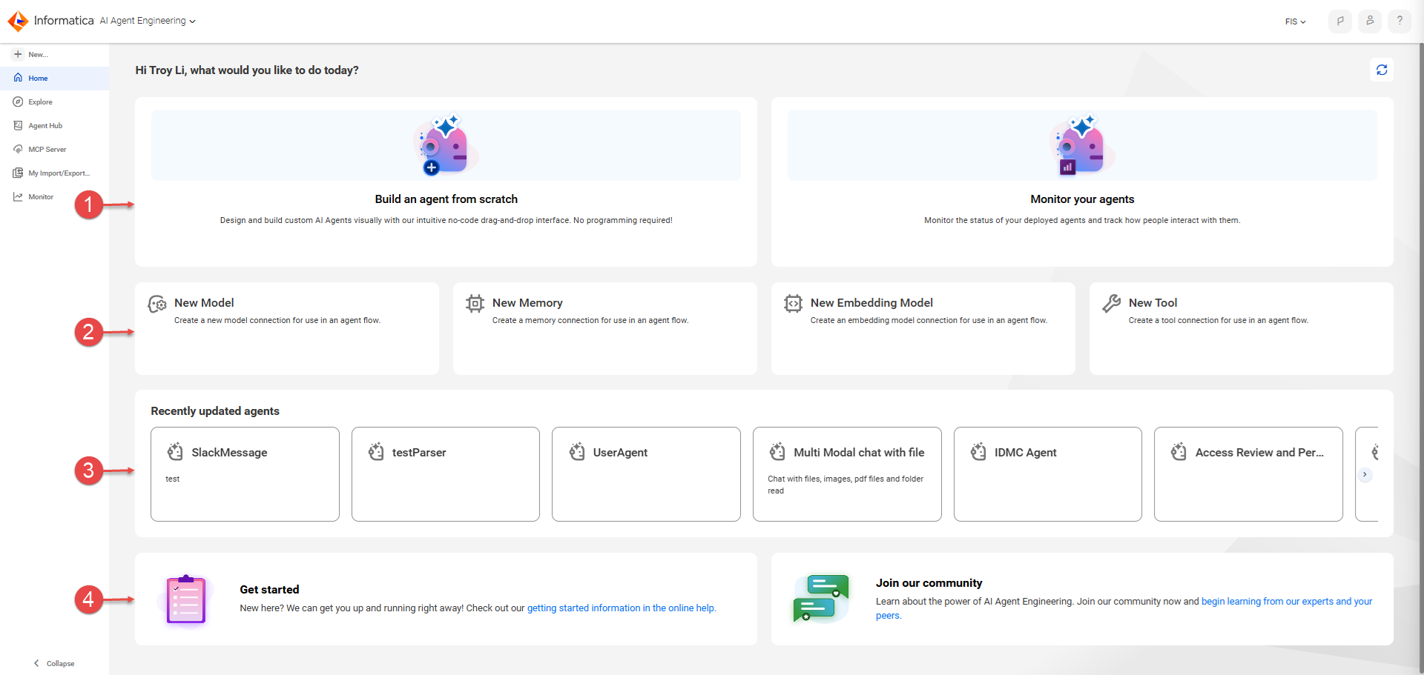Click the 'Chat with files, images' description text
The height and width of the screenshot is (675, 1424).
(x=845, y=485)
